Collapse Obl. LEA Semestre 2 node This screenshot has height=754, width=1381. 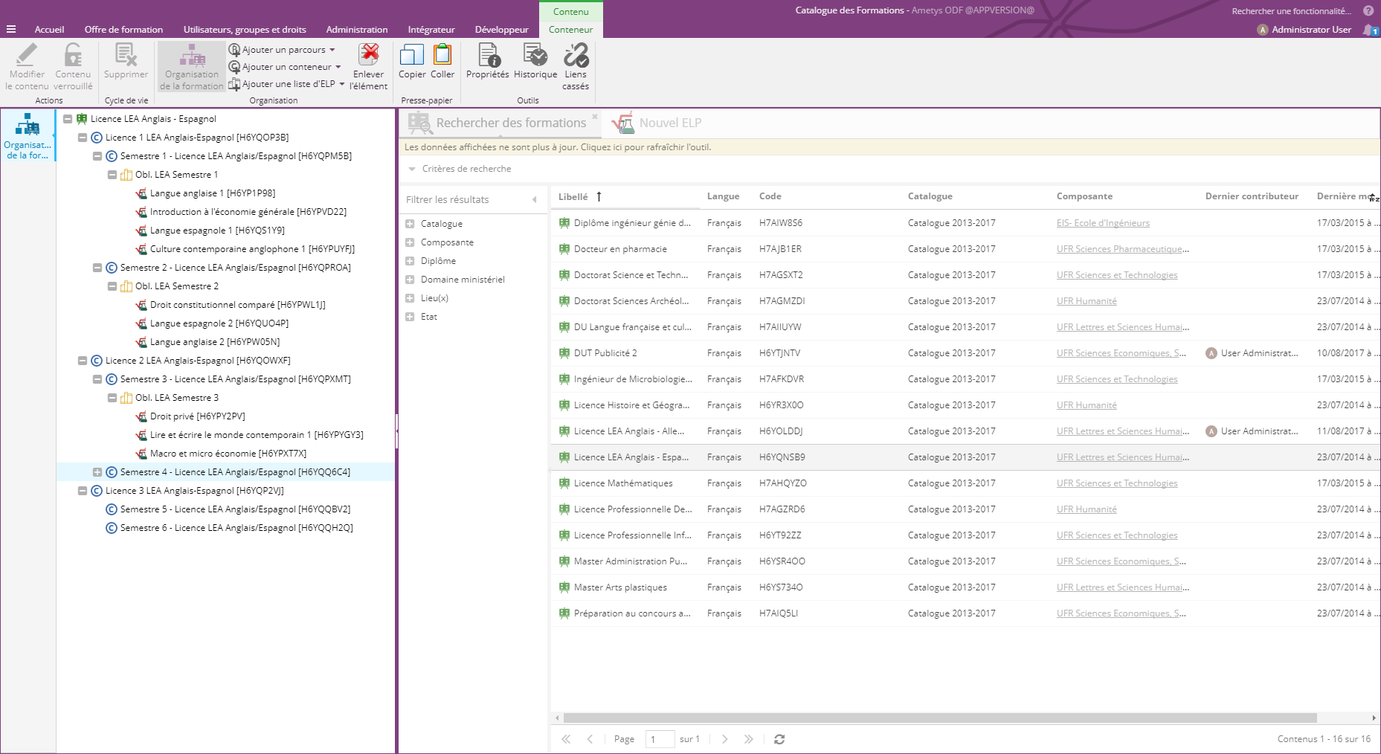click(112, 286)
